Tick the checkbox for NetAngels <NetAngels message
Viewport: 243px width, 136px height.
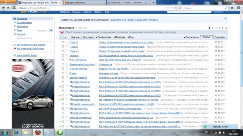tap(63, 117)
